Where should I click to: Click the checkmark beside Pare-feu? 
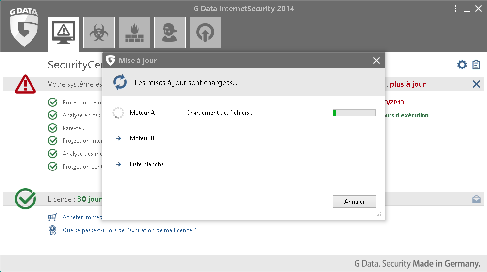coord(53,128)
